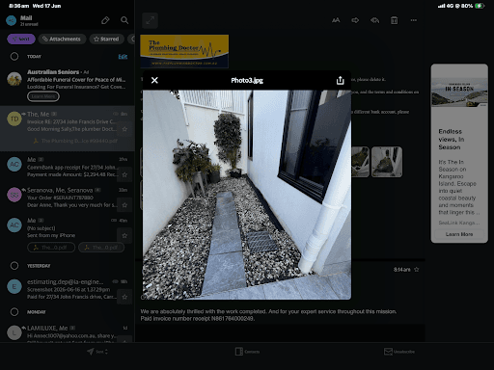Open The Plumbing Doctor invoice PDF attachment
The height and width of the screenshot is (370, 494).
[75, 141]
